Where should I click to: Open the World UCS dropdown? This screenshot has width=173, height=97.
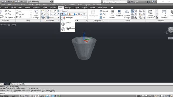[53, 17]
